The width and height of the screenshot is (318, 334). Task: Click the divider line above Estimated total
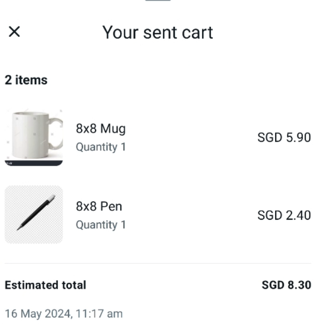tap(158, 264)
